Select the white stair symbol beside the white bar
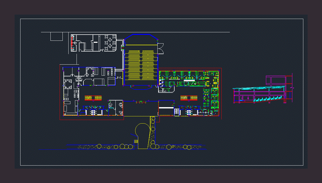Viewport: 322px width, 183px height. [x=177, y=112]
